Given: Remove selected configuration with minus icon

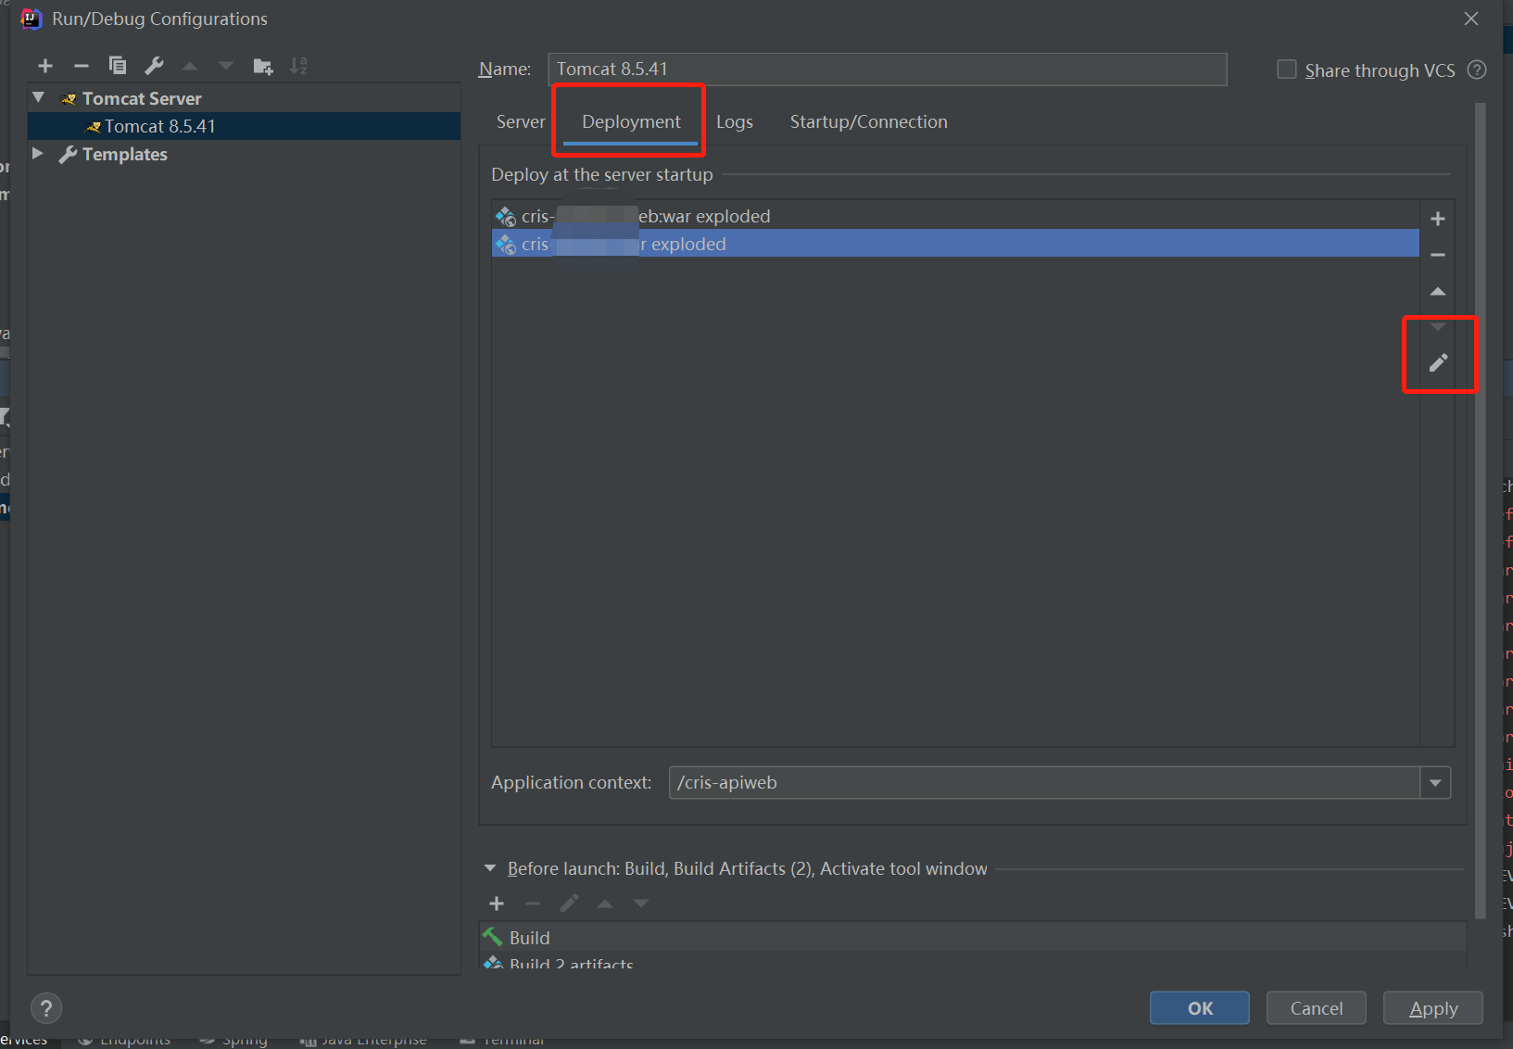Looking at the screenshot, I should tap(82, 66).
